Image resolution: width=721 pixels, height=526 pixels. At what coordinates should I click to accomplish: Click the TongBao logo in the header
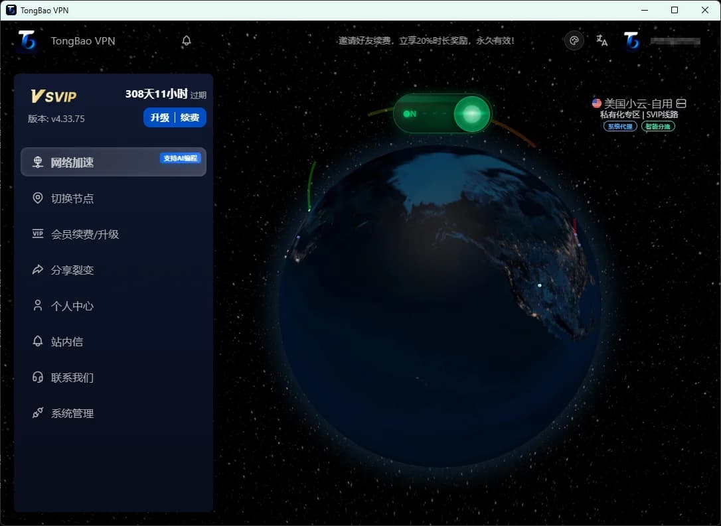28,41
